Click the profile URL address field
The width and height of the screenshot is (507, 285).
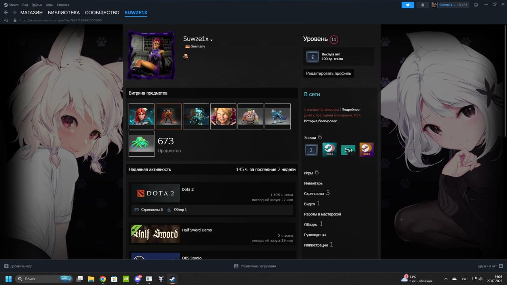coord(60,20)
